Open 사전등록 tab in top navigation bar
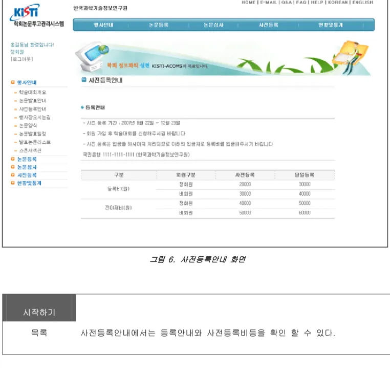Image resolution: width=390 pixels, height=377 pixels. tap(268, 25)
